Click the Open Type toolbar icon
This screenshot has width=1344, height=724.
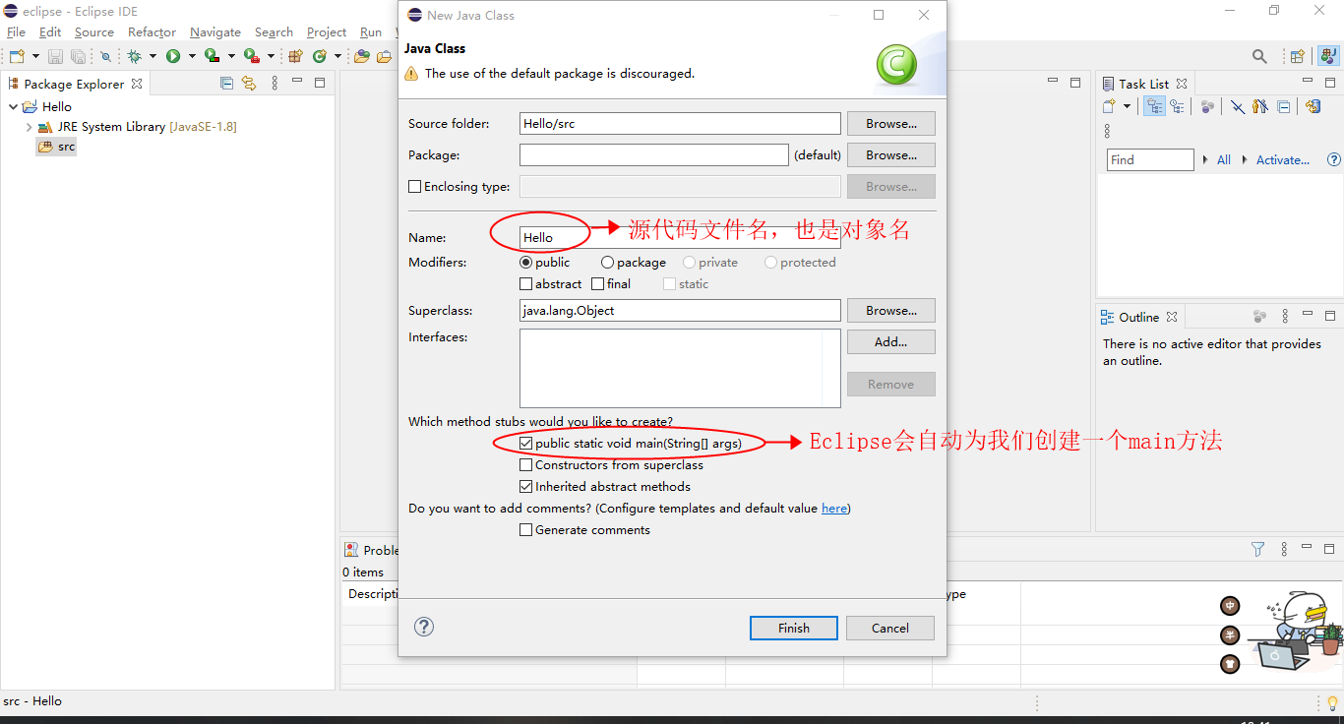pos(362,56)
